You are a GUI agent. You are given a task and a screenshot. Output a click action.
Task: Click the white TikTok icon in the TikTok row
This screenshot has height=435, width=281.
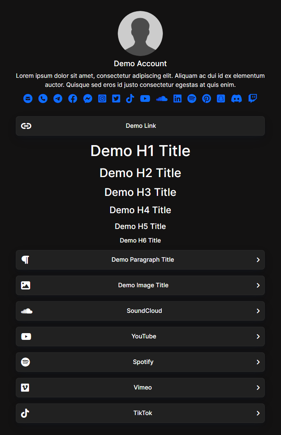25,413
